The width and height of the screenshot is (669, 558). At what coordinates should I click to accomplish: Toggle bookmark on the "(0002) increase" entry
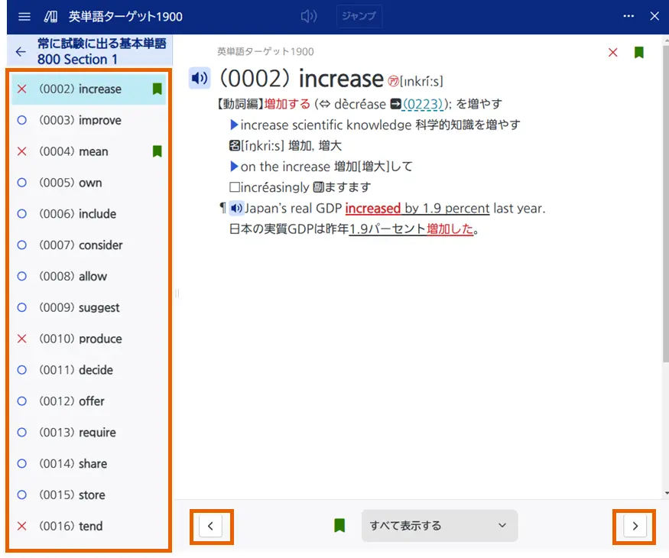tap(156, 89)
